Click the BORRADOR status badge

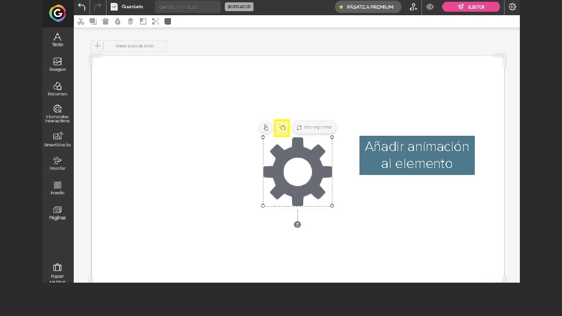[239, 7]
